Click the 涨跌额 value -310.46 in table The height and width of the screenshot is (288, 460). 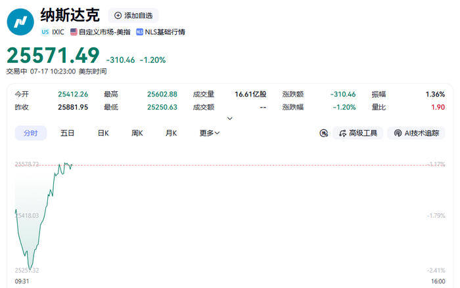point(343,94)
